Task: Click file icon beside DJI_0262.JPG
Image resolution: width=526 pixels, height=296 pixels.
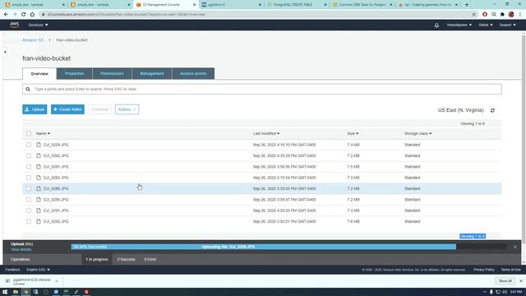Action: [x=39, y=155]
